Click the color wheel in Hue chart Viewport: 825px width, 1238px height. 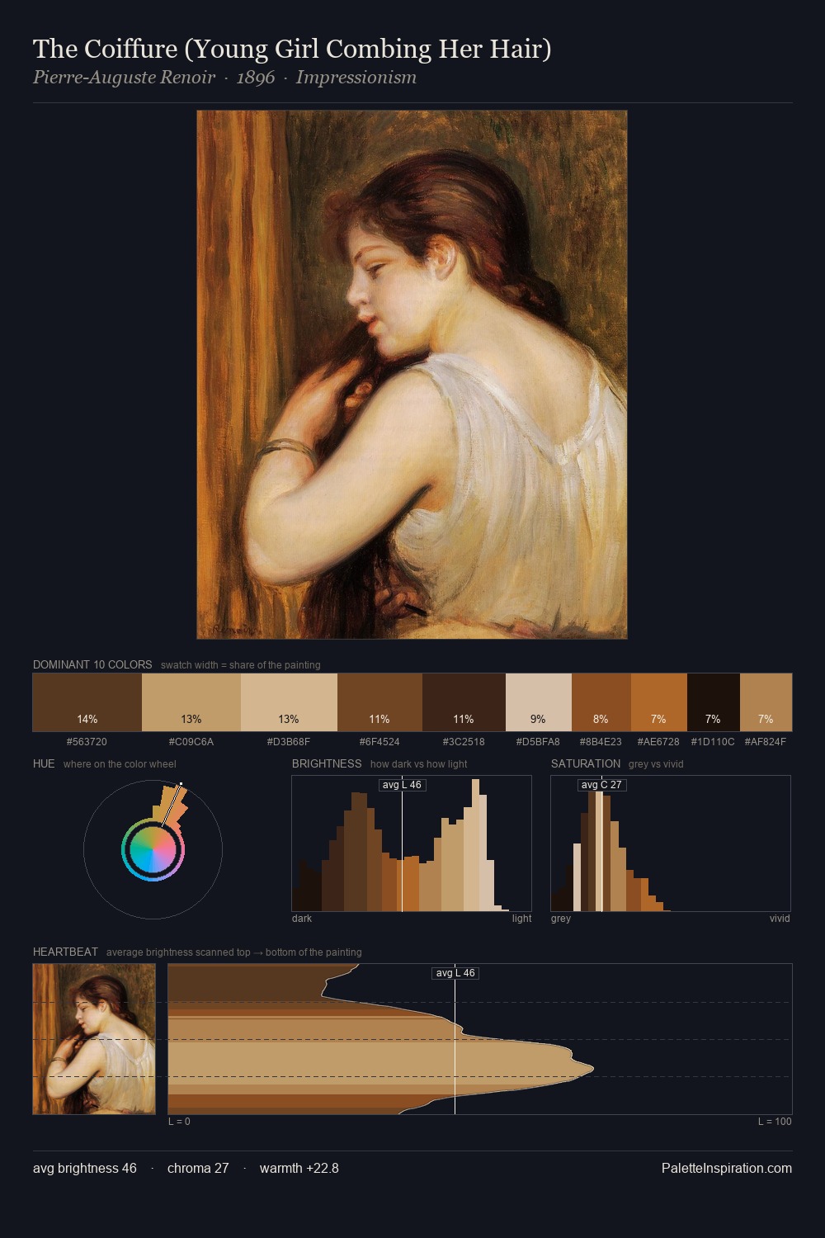pos(153,850)
